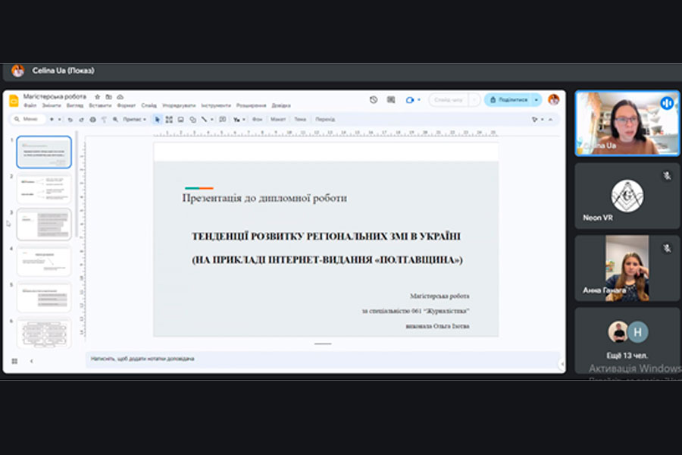Click the Celina Ua participant video tile
This screenshot has width=682, height=455.
point(627,123)
